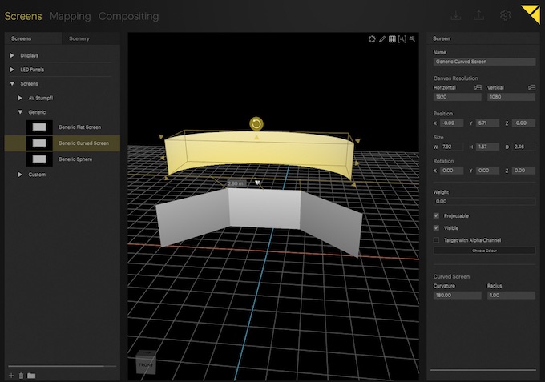Toggle the grid icon in viewport toolbar

tap(392, 38)
